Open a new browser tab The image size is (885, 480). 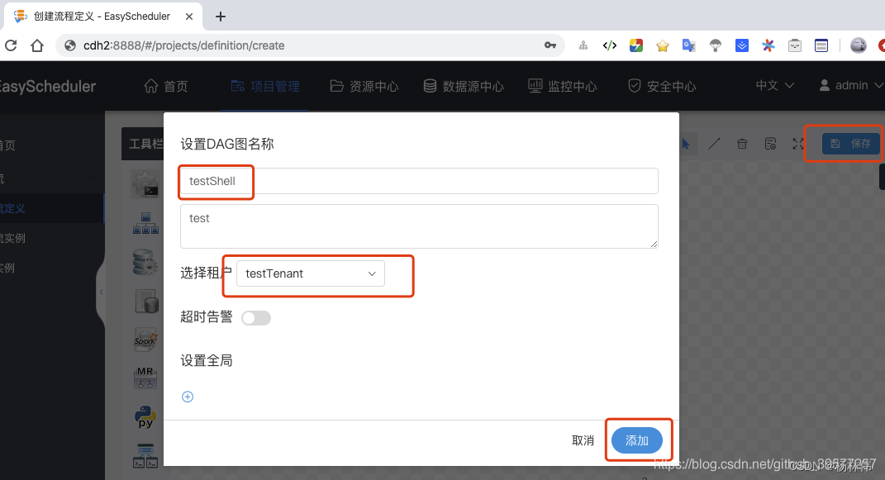pos(221,17)
